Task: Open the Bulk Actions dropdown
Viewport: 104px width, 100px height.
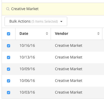Action: pos(36,22)
